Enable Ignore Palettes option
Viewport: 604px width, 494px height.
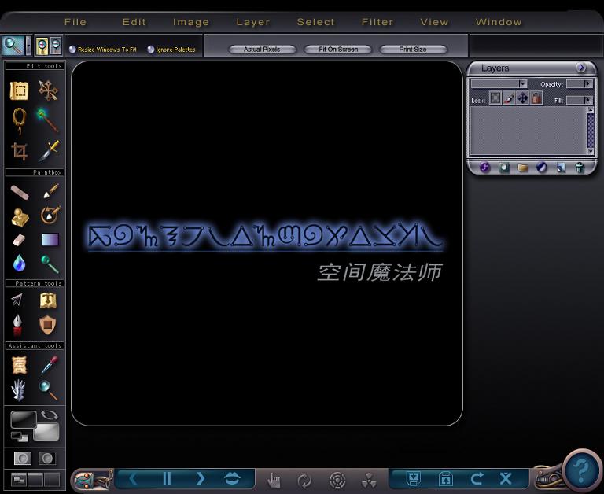[151, 50]
